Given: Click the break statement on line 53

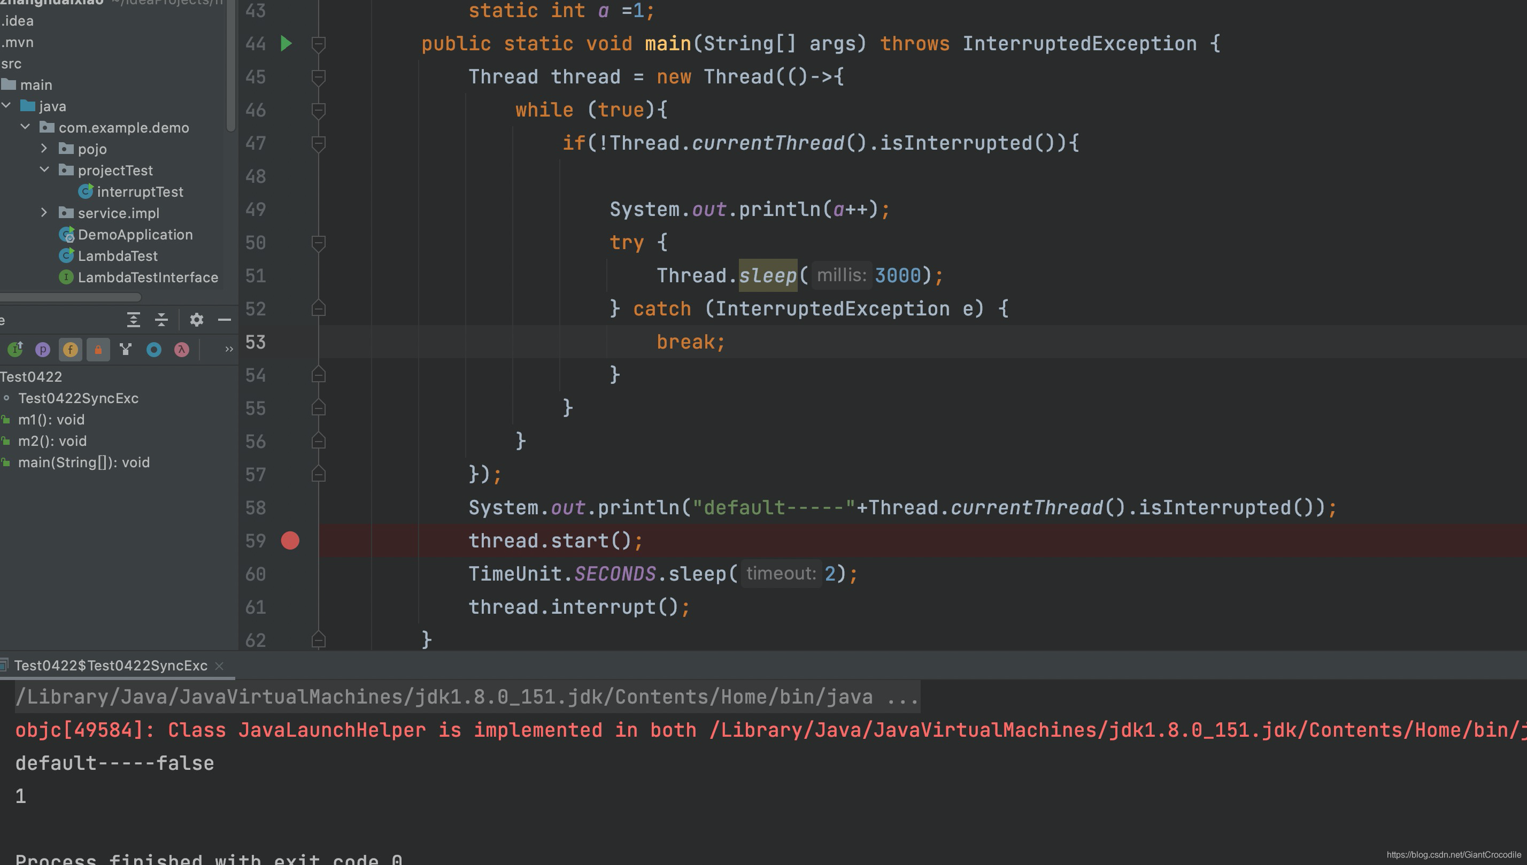Looking at the screenshot, I should [691, 342].
